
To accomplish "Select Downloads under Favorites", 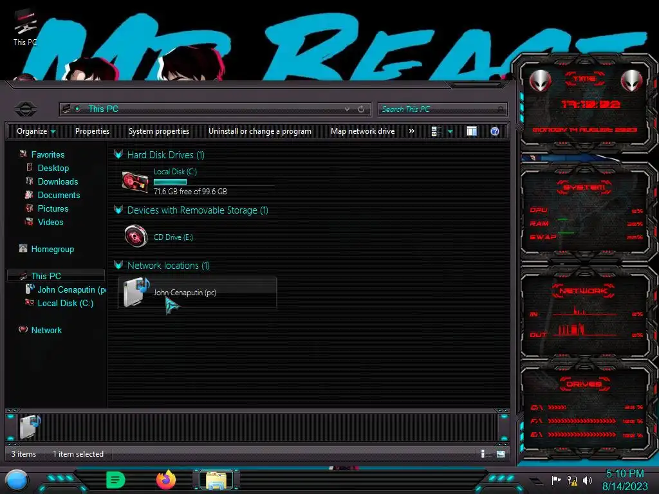I will click(x=57, y=181).
